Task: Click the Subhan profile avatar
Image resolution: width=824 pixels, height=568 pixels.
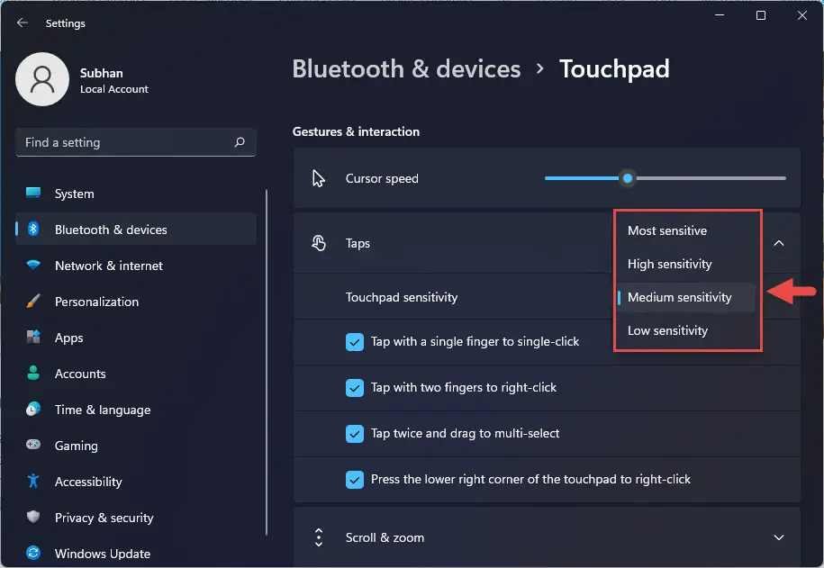Action: [x=42, y=79]
